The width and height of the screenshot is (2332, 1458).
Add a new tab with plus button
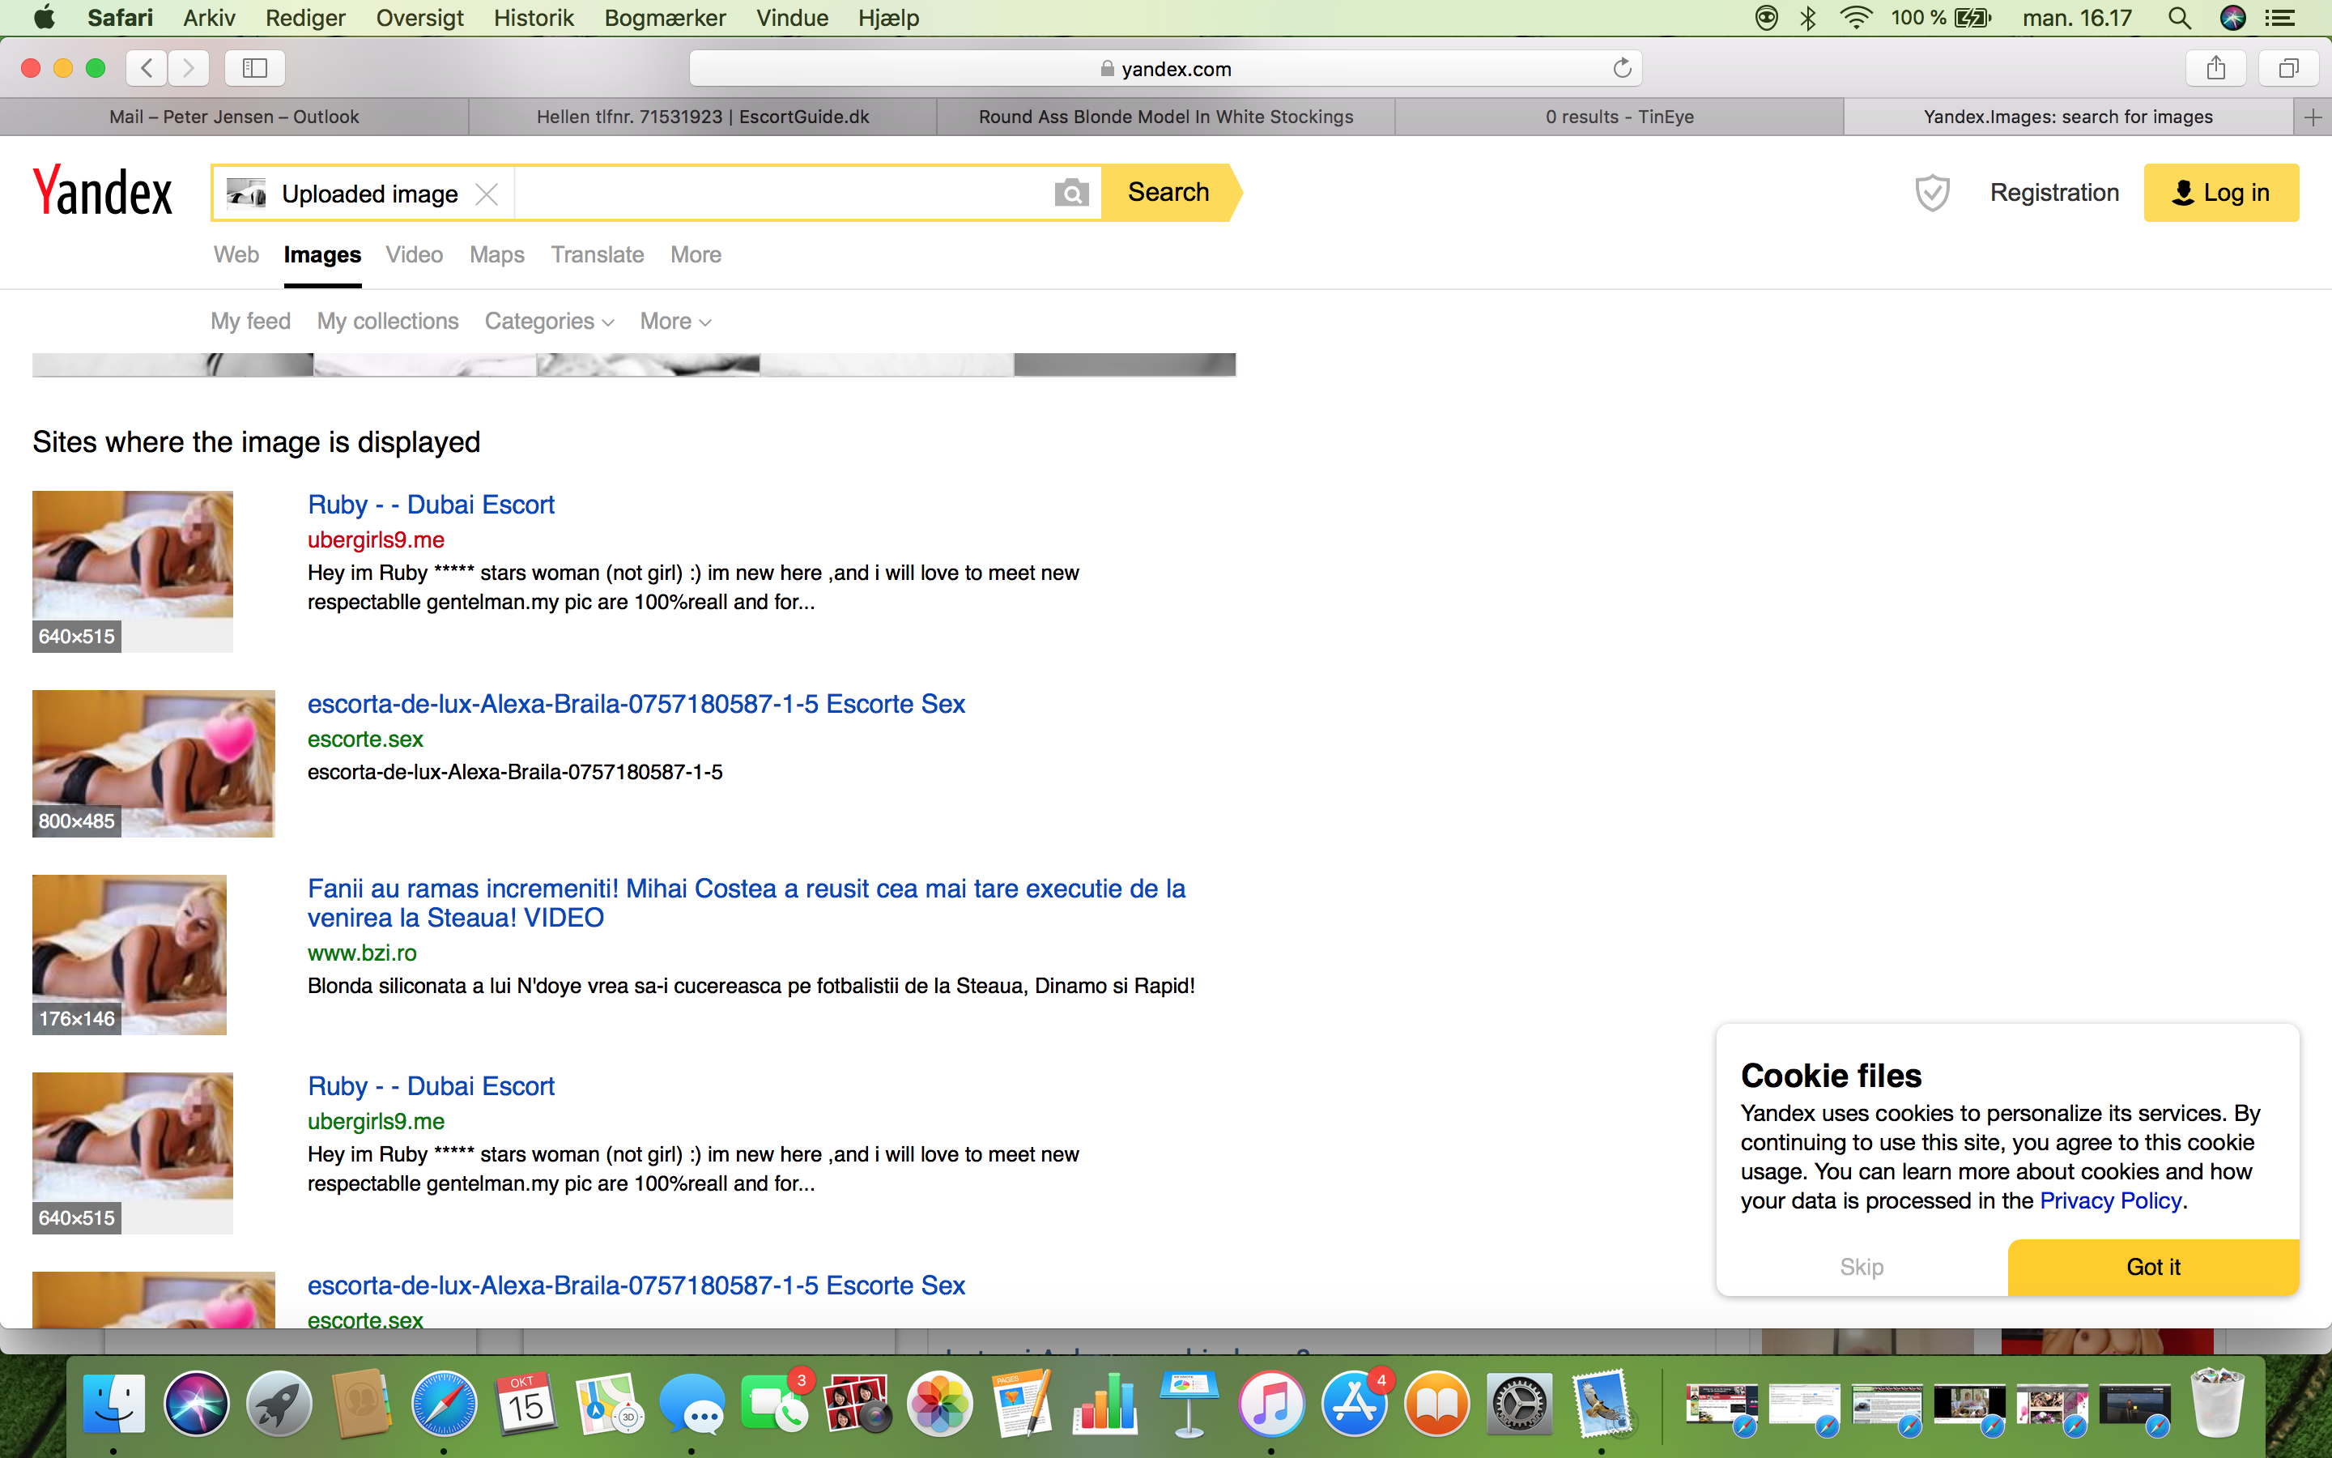click(x=2313, y=117)
